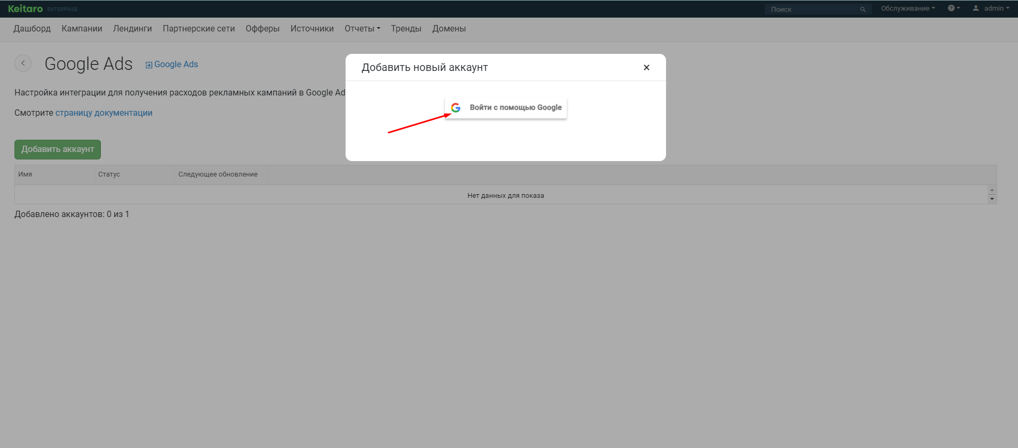Open the Тренды section
This screenshot has height=448, width=1018.
pos(406,29)
